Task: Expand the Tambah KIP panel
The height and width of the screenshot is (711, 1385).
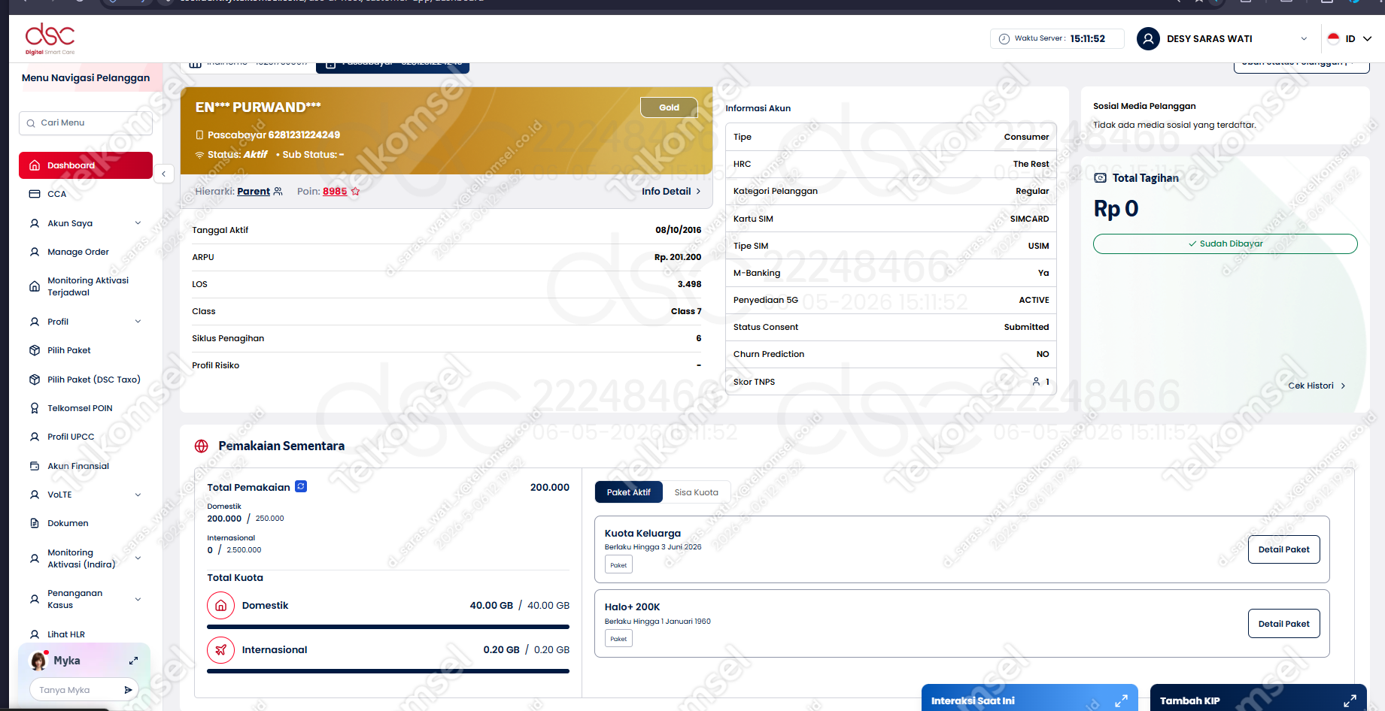Action: tap(1350, 700)
